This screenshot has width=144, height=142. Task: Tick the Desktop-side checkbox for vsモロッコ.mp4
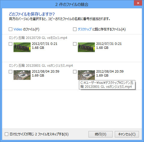75,44
